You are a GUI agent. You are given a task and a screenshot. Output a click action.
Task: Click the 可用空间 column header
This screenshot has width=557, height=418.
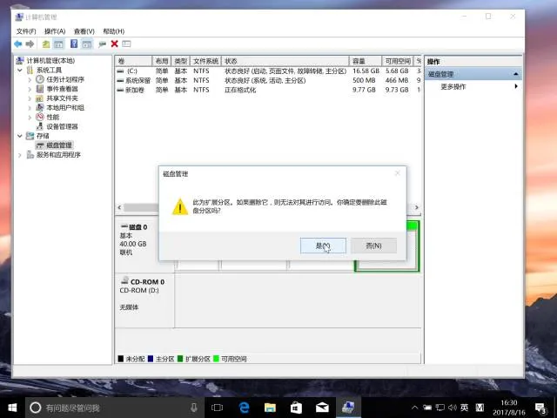click(x=398, y=61)
